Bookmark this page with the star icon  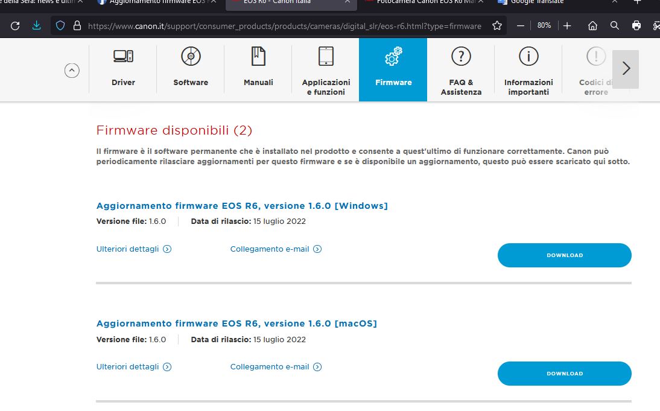coord(497,26)
